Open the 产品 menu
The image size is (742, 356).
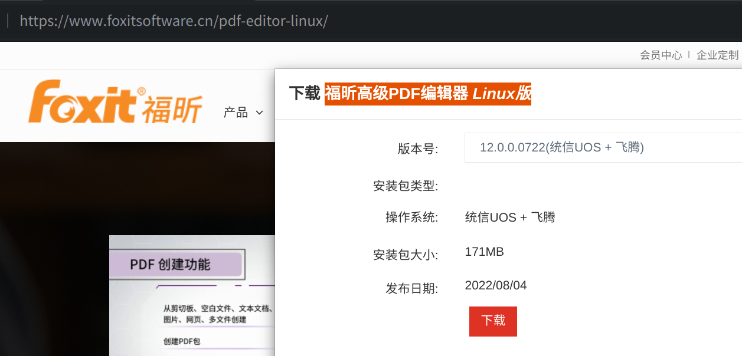(236, 112)
